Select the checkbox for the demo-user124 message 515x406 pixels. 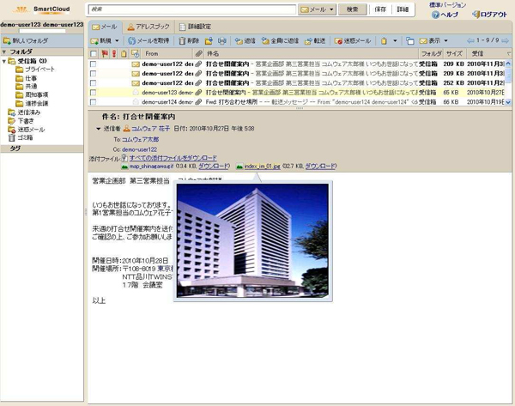tap(94, 101)
